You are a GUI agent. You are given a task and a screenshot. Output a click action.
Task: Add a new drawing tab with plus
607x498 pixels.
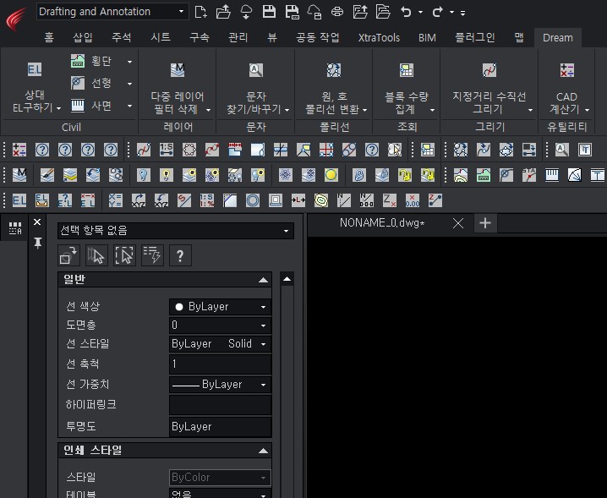[485, 223]
